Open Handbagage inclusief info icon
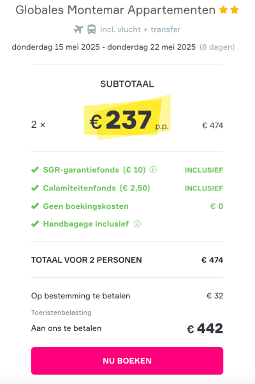 137,224
